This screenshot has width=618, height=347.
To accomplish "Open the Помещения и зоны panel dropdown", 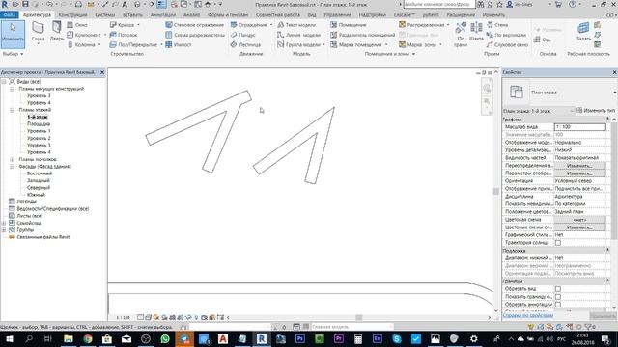I will [x=390, y=54].
